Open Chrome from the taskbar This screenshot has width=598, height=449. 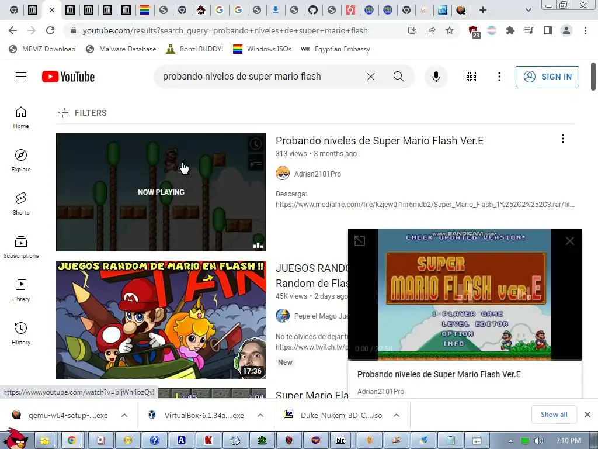(71, 441)
